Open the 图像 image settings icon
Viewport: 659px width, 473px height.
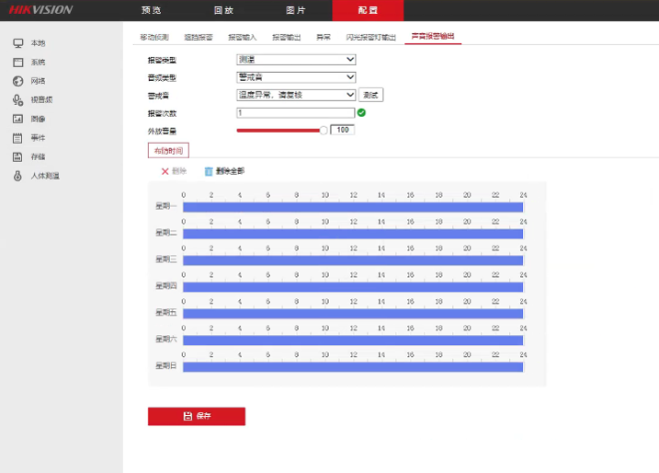[17, 119]
